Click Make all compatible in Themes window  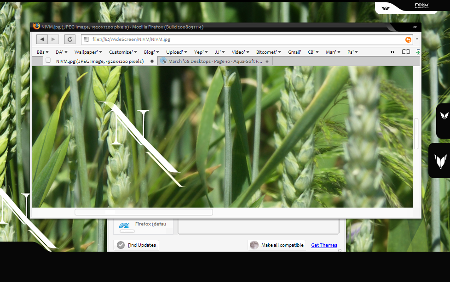coord(277,245)
